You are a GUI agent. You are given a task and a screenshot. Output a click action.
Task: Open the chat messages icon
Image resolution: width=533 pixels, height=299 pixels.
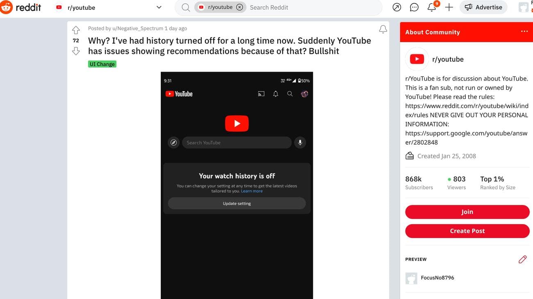[414, 7]
